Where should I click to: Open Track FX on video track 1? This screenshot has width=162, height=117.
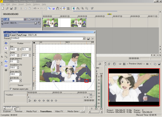tap(33, 19)
